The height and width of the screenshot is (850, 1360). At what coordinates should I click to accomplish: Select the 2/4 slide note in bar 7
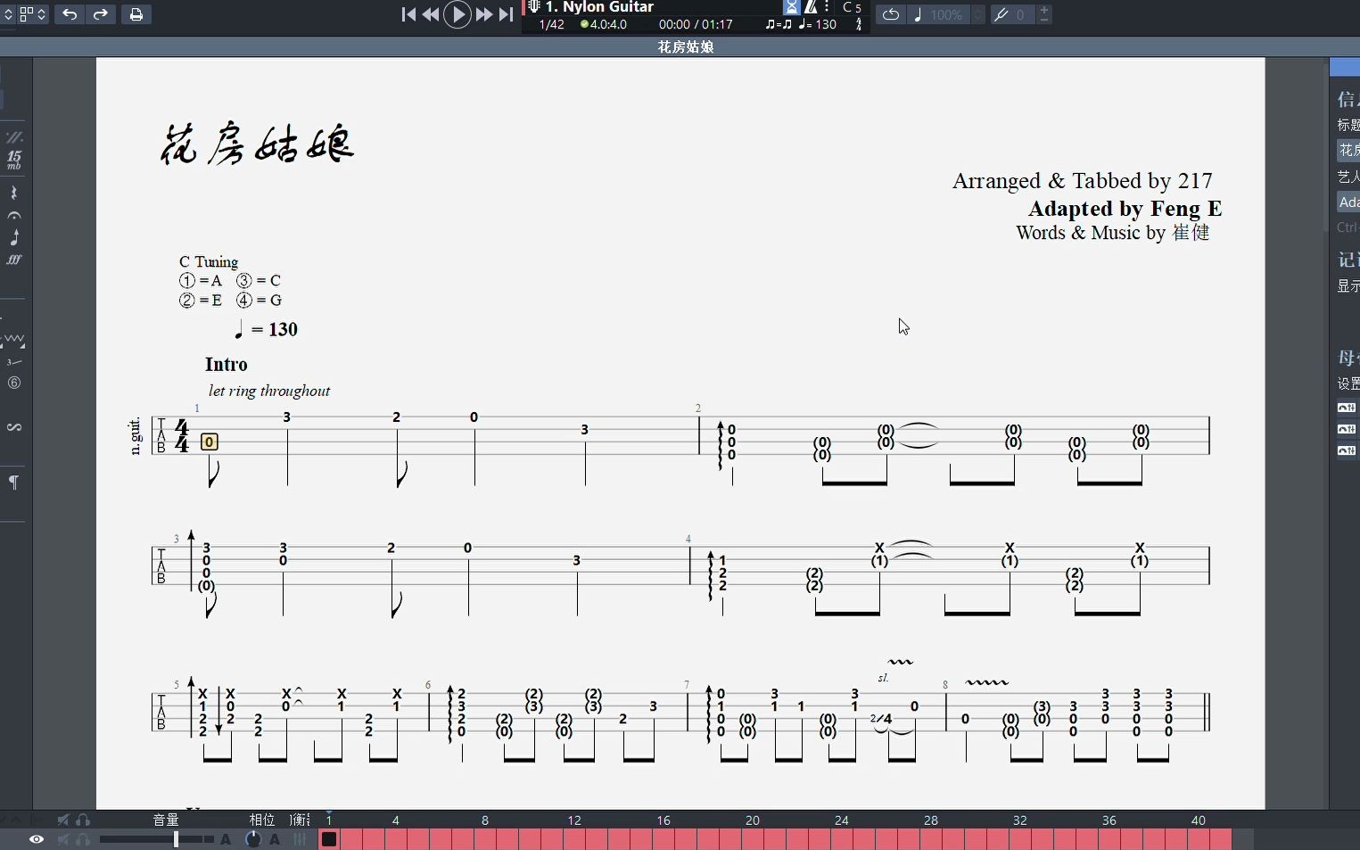coord(881,719)
